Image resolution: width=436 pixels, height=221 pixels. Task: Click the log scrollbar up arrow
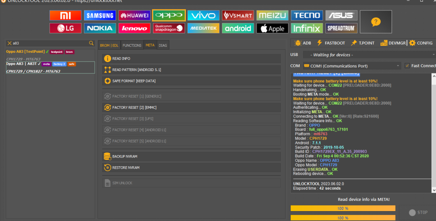tap(434, 76)
